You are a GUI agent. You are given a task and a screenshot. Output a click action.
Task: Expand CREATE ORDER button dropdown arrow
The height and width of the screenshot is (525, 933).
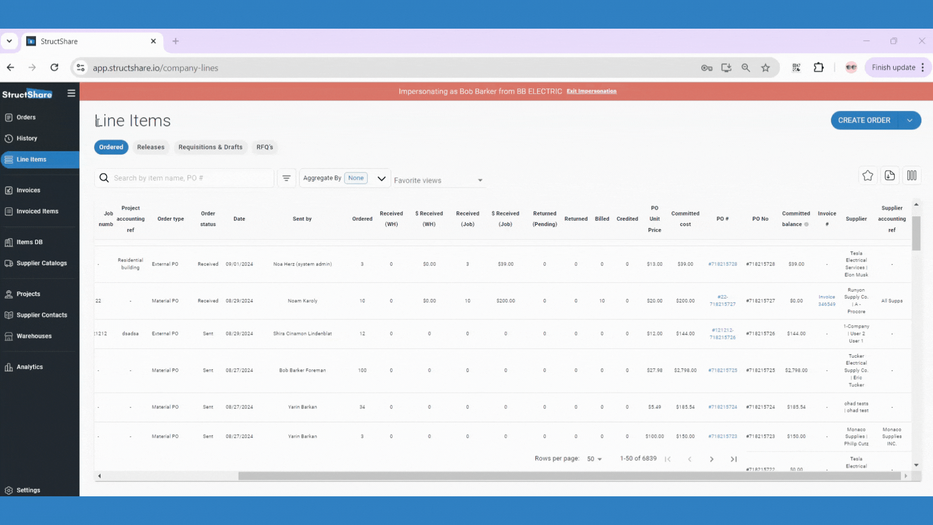click(x=910, y=121)
